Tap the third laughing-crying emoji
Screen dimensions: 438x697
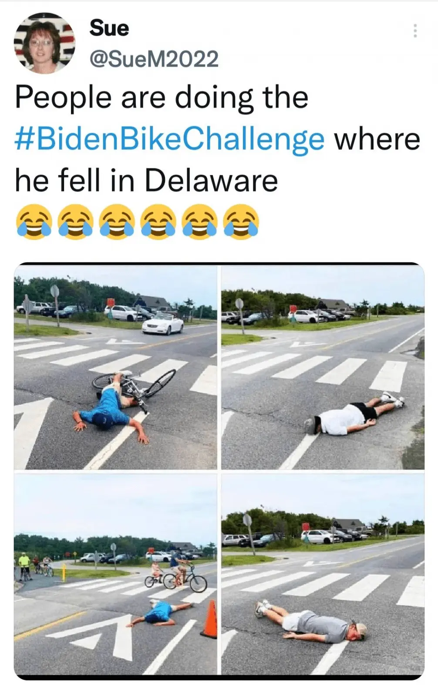[x=117, y=222]
